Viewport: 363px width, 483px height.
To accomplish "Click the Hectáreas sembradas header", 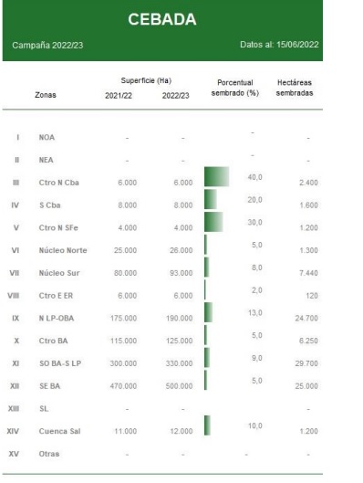I will [x=295, y=88].
